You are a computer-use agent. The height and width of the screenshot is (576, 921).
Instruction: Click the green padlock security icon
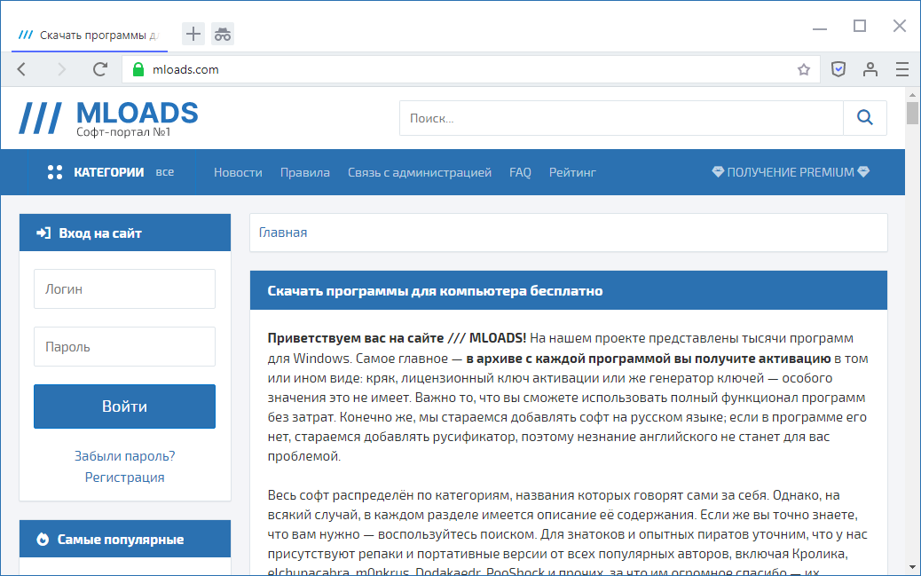(x=138, y=69)
